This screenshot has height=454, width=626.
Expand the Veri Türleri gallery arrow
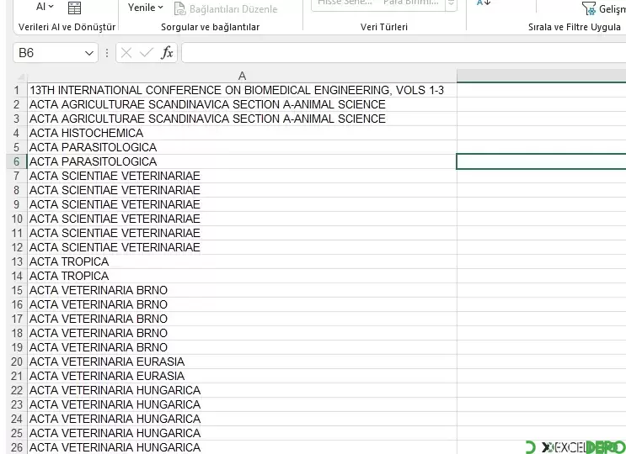click(x=451, y=4)
